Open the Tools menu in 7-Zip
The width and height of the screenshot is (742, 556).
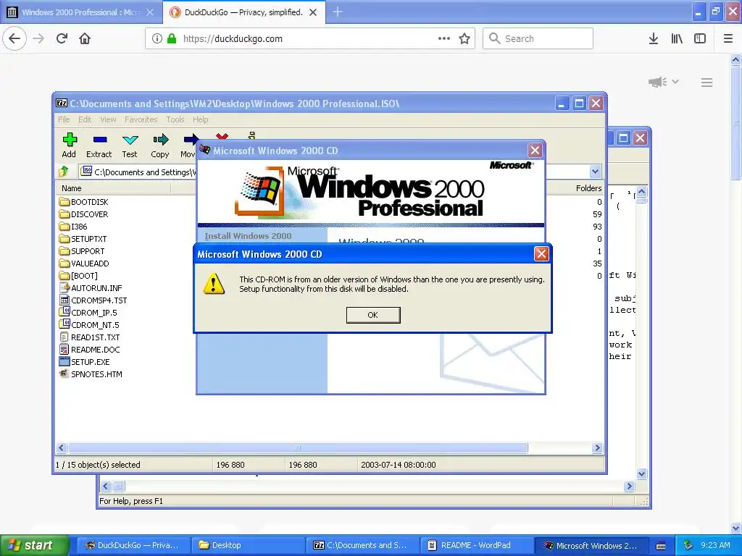(x=175, y=119)
